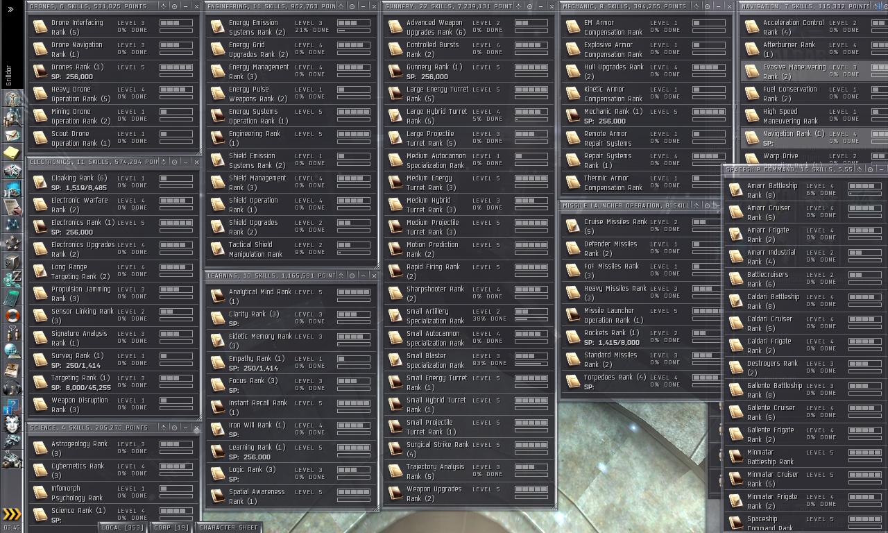The width and height of the screenshot is (888, 533).
Task: Switch to the Character Sheet tab
Action: (228, 527)
